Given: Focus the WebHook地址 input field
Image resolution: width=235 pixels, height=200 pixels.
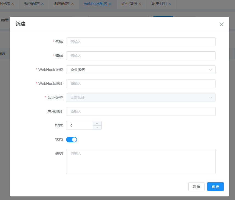Looking at the screenshot, I should pos(140,84).
